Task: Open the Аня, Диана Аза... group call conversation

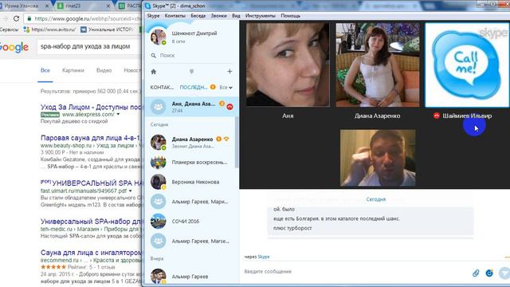Action: pyautogui.click(x=192, y=107)
